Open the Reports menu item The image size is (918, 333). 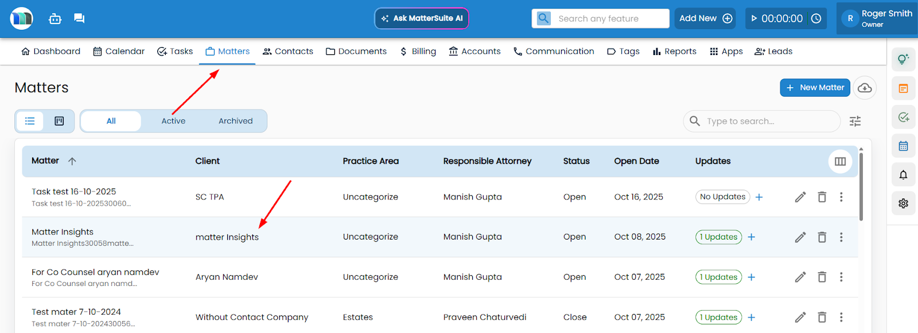(674, 52)
